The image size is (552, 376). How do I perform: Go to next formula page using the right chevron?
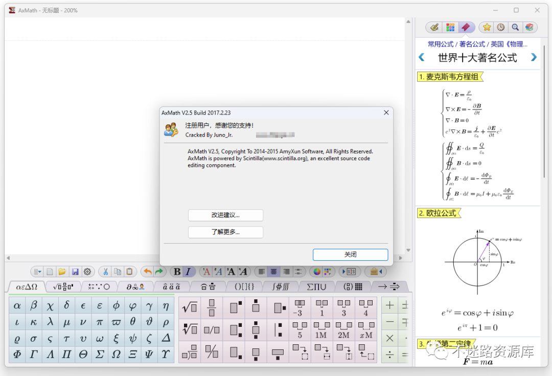click(x=534, y=57)
